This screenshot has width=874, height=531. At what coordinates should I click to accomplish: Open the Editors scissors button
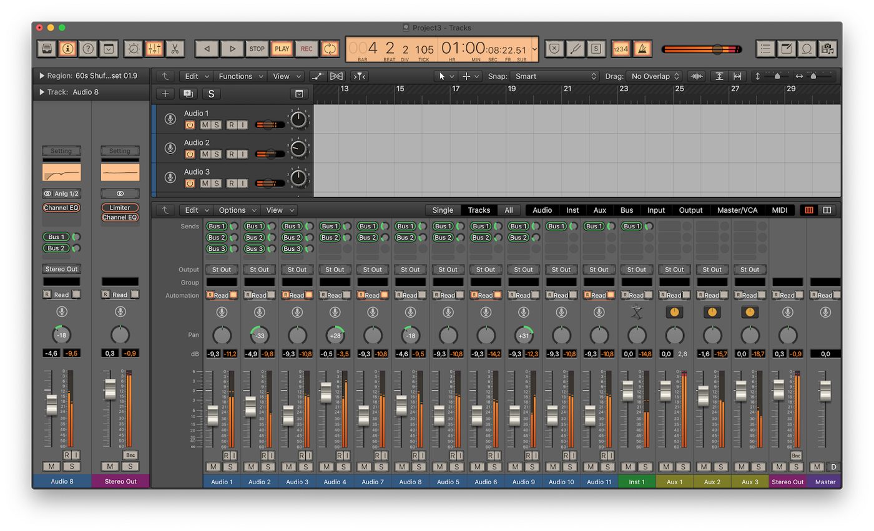click(x=175, y=49)
